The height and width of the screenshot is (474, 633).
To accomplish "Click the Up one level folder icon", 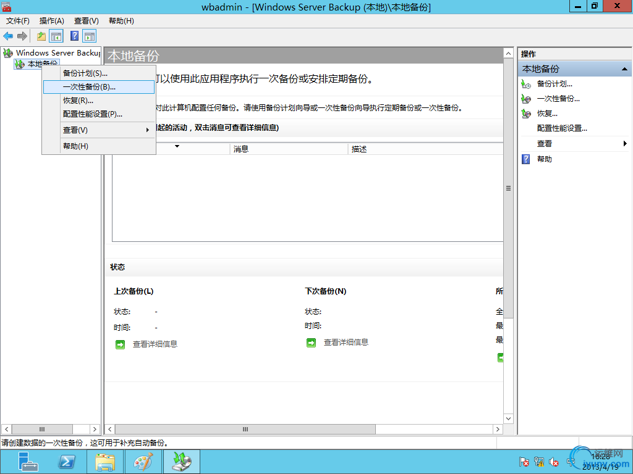I will [41, 36].
